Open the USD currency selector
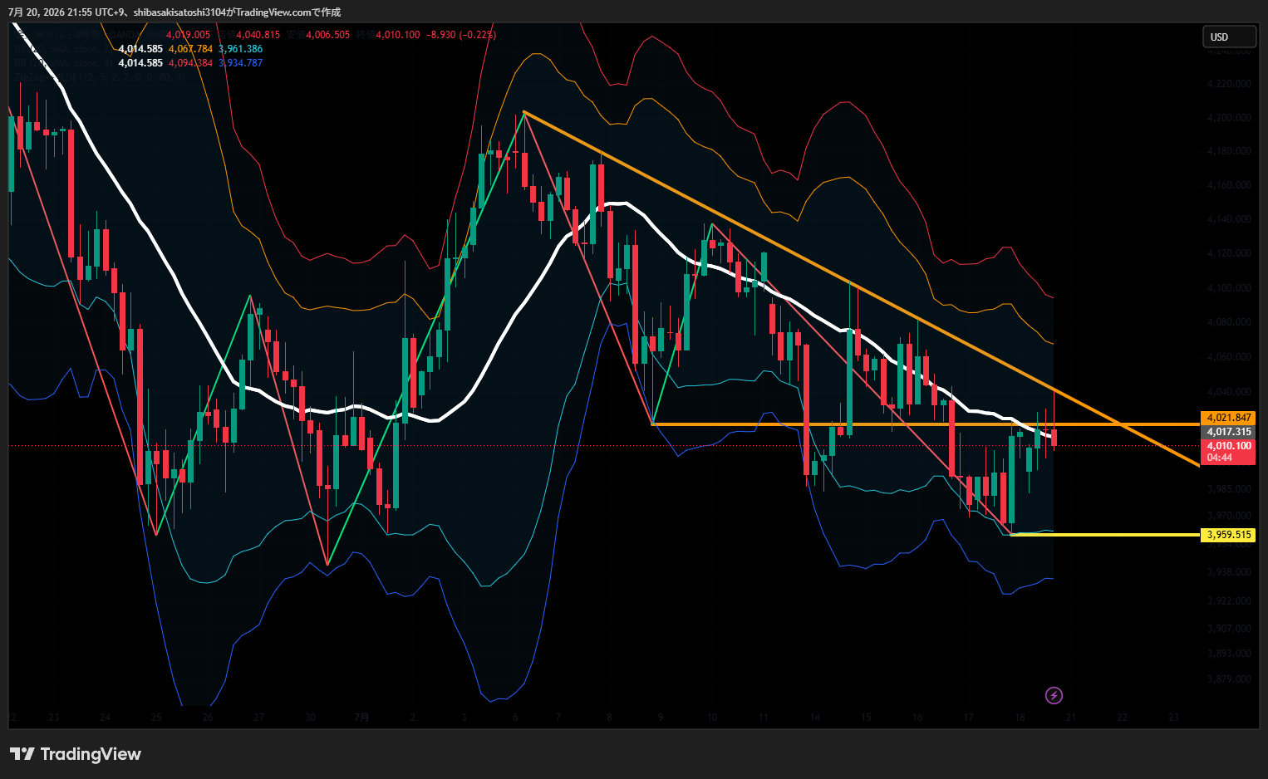The width and height of the screenshot is (1268, 779). click(x=1230, y=37)
